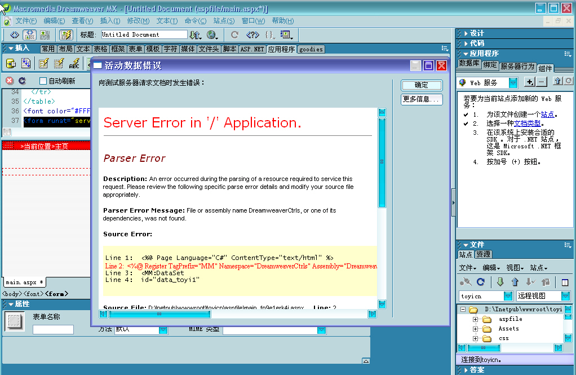Show code view in document toolbar
Screen dimensions: 576x375
pyautogui.click(x=14, y=35)
